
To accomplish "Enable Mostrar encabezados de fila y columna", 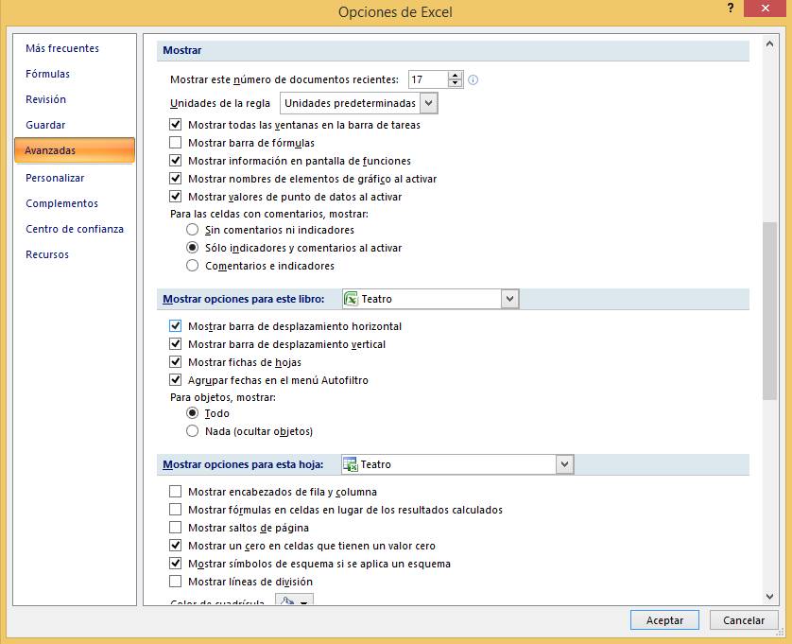I will [x=175, y=492].
